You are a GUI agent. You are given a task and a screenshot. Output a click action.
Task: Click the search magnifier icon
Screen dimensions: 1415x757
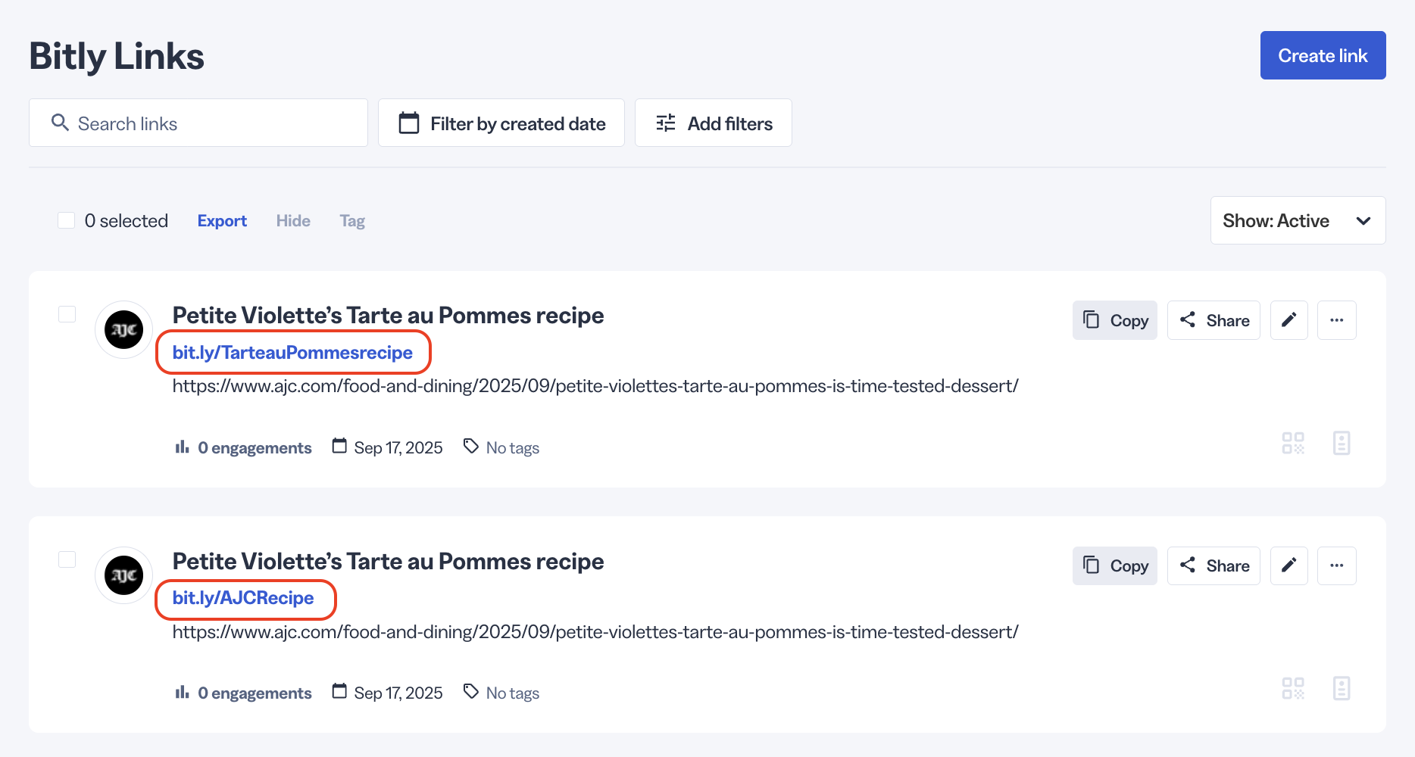tap(60, 122)
